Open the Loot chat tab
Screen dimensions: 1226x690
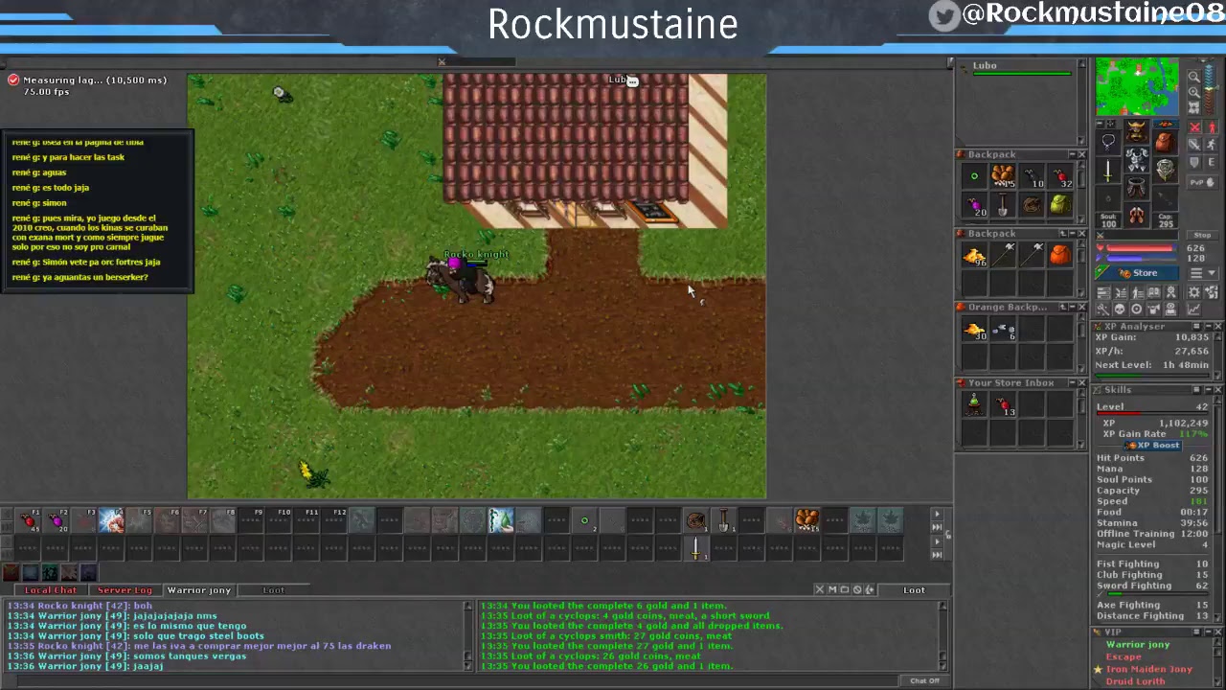[274, 590]
